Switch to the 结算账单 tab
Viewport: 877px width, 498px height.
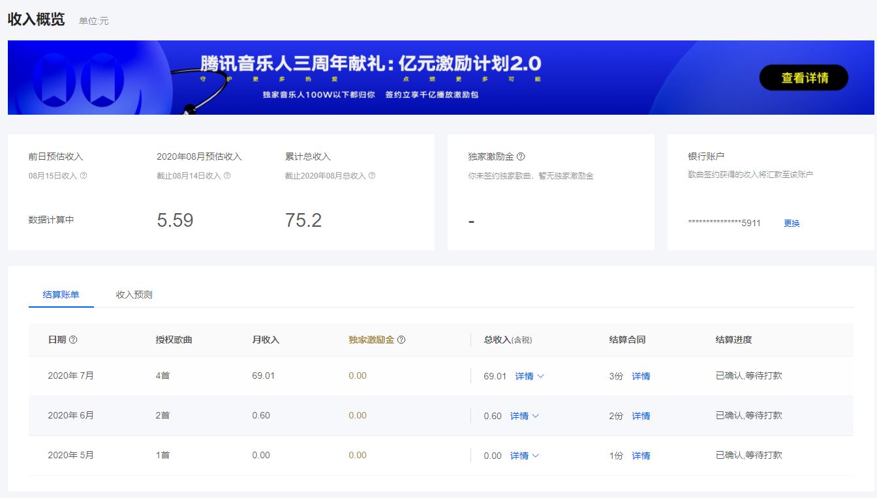point(61,295)
